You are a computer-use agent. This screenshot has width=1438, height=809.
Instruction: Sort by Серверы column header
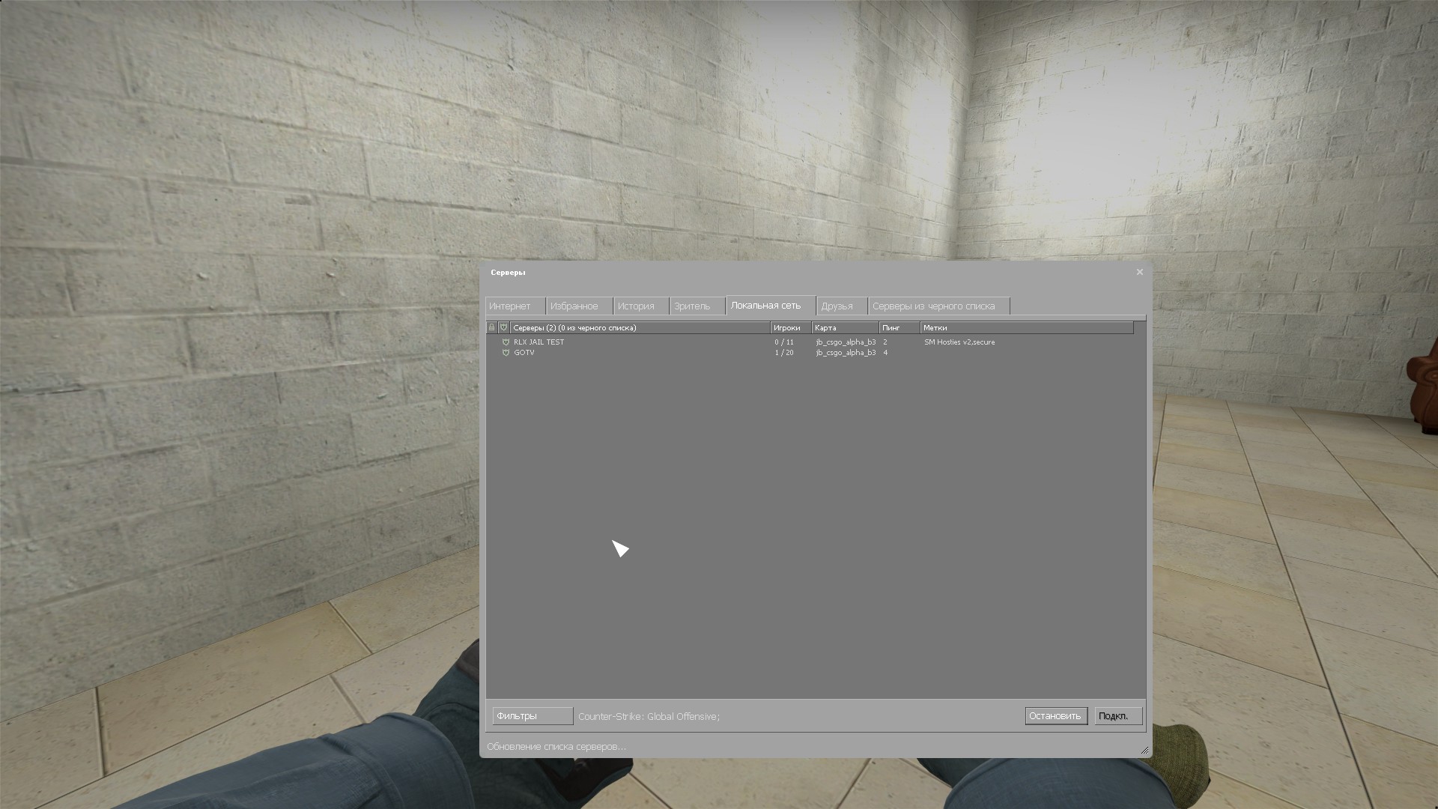click(x=640, y=327)
